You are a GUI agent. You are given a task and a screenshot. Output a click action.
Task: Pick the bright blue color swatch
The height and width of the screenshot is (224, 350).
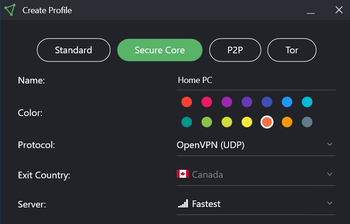click(x=287, y=102)
